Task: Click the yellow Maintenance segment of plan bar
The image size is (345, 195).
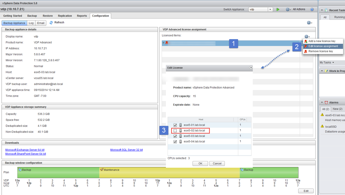Action: [169, 172]
